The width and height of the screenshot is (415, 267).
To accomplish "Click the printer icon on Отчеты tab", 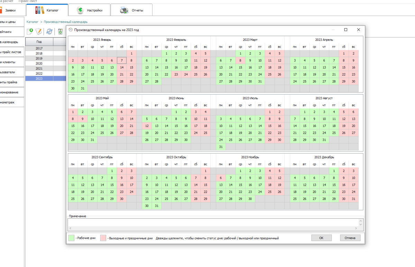I will (124, 10).
